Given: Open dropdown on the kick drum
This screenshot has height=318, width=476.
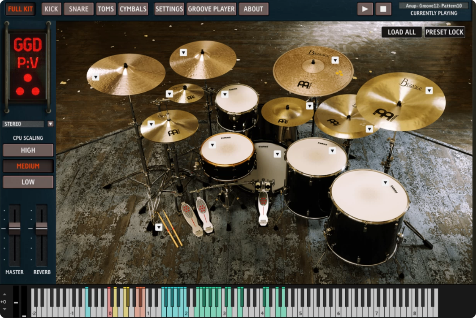Looking at the screenshot, I should (x=277, y=154).
